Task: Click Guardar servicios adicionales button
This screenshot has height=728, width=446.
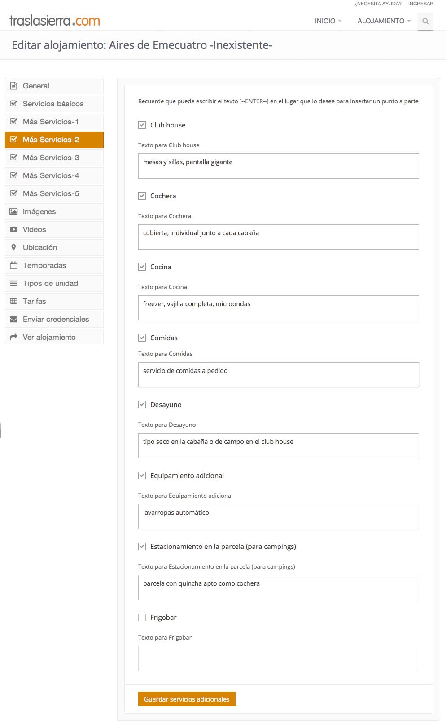Action: point(187,699)
